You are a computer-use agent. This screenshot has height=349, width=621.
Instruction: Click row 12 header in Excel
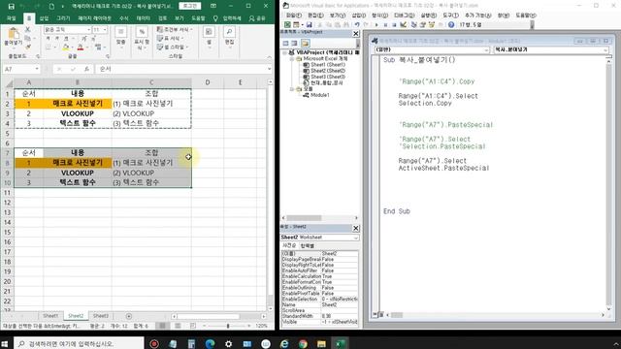pos(7,203)
